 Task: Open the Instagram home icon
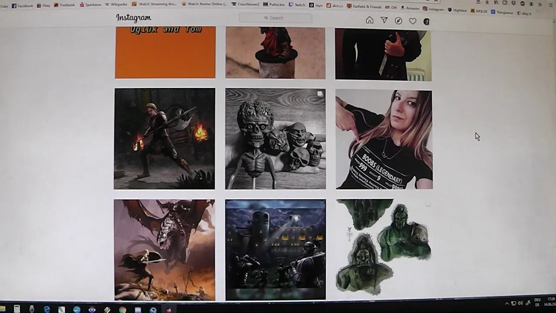point(370,20)
